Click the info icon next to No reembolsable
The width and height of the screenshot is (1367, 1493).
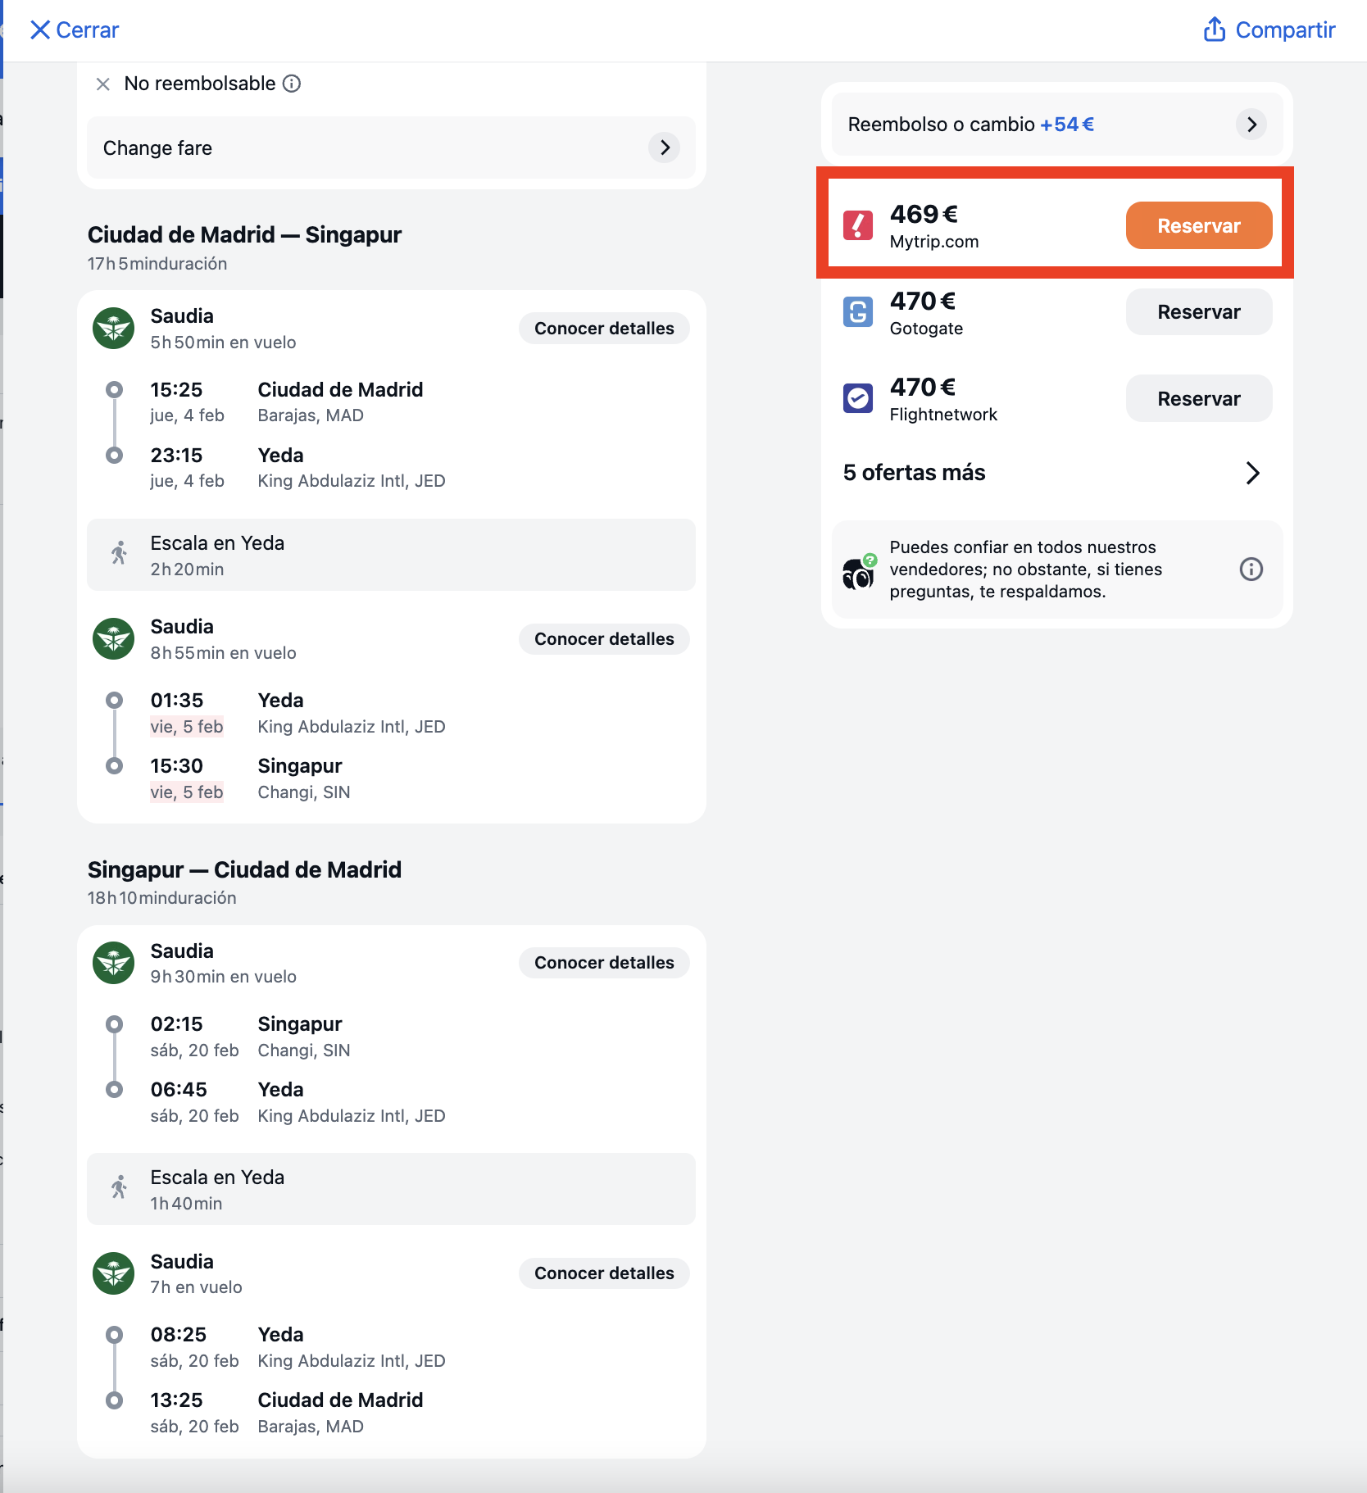[292, 84]
